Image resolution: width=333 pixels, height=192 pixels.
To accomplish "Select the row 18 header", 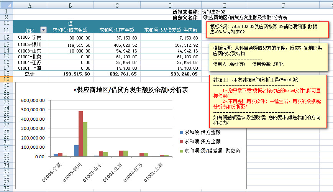I will [7, 74].
